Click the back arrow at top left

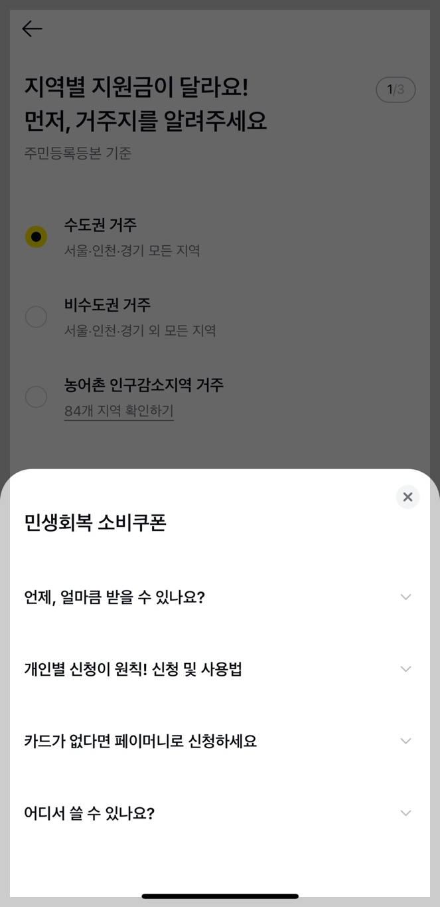pos(31,29)
